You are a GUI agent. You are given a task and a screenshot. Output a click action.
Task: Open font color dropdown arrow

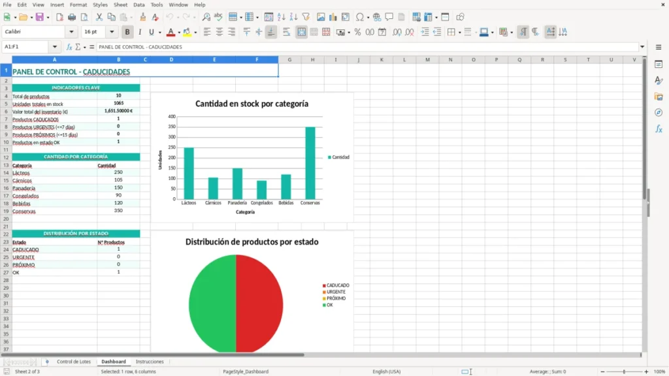[179, 33]
